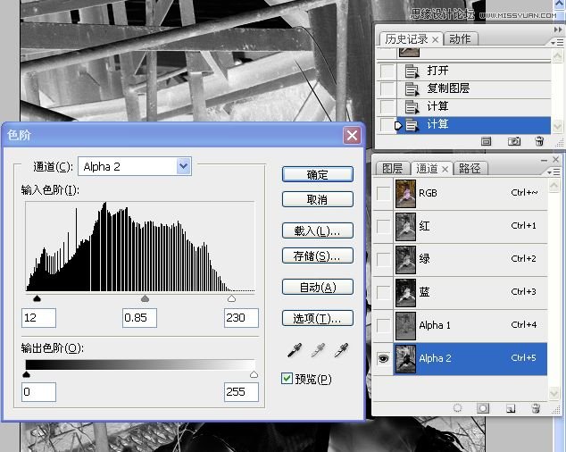
Task: Click output field showing 0
Action: click(38, 392)
